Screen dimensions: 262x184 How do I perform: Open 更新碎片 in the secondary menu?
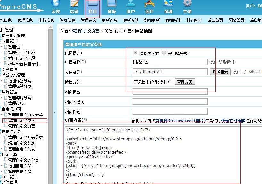[110, 20]
